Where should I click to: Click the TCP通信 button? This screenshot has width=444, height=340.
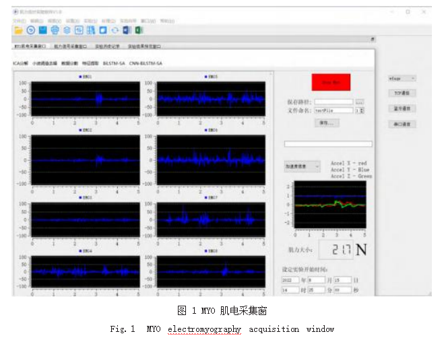click(x=402, y=93)
